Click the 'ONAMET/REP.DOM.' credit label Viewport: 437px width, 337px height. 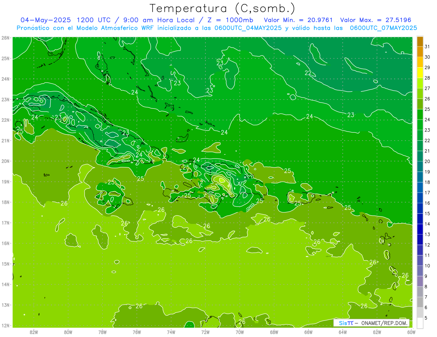click(384, 323)
